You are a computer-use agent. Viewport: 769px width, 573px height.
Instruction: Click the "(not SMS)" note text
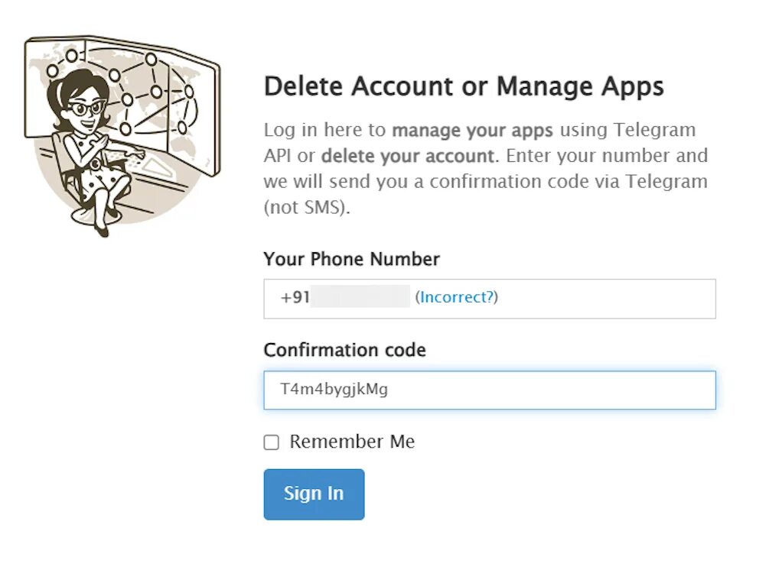(307, 208)
